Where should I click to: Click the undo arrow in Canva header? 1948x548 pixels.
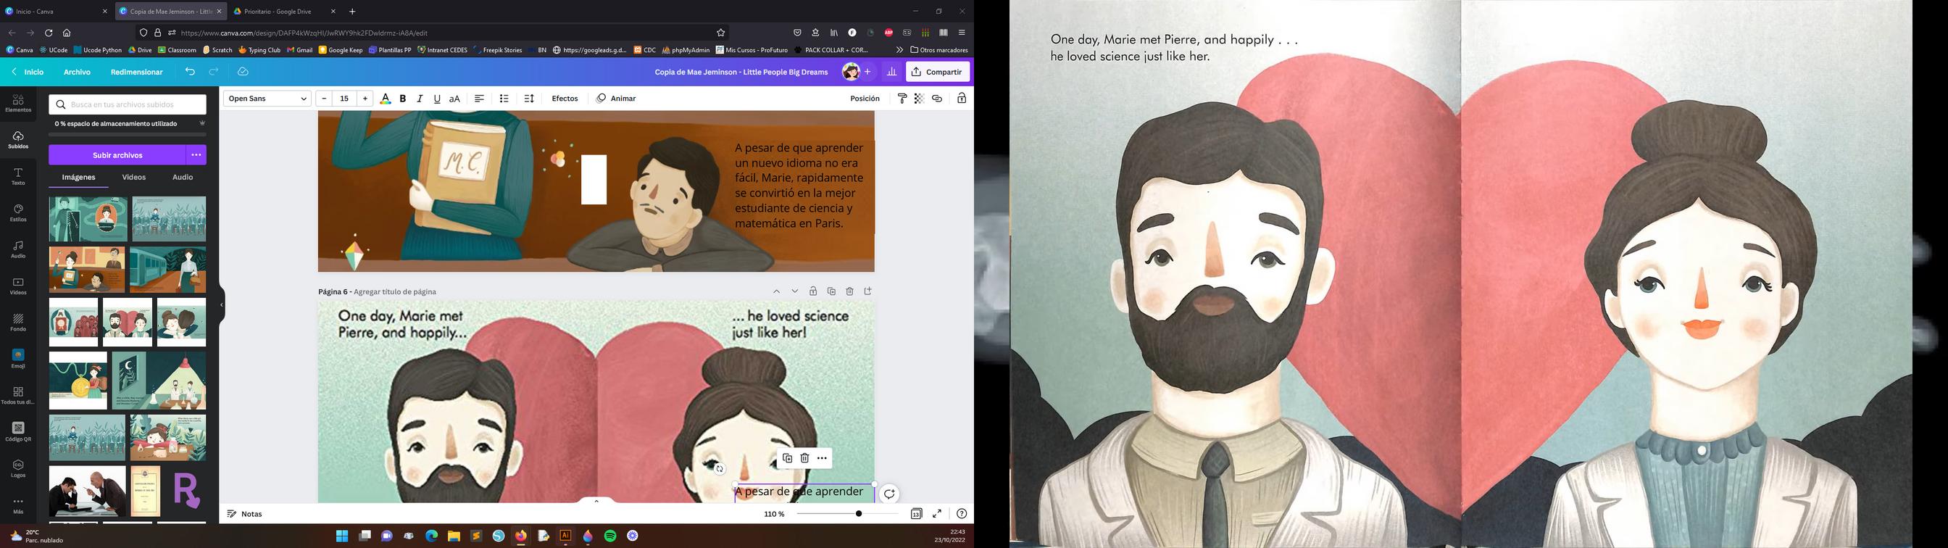pos(190,72)
